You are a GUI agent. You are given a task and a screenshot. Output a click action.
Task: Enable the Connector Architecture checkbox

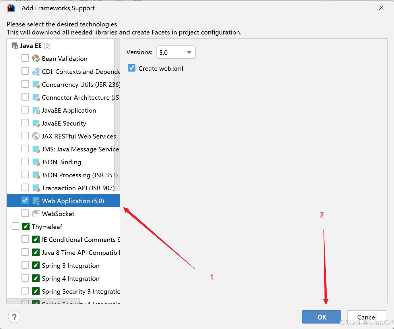25,97
